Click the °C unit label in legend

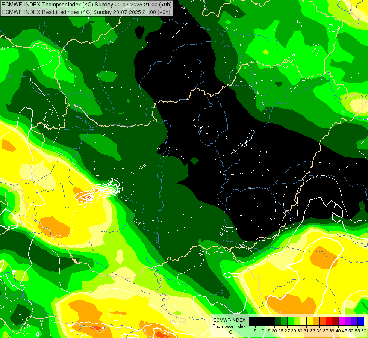click(x=230, y=332)
